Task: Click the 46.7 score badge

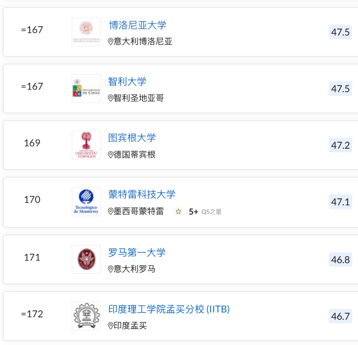Action: (340, 316)
